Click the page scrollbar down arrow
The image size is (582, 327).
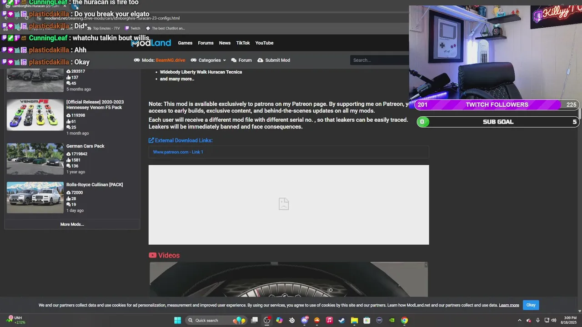[579, 311]
